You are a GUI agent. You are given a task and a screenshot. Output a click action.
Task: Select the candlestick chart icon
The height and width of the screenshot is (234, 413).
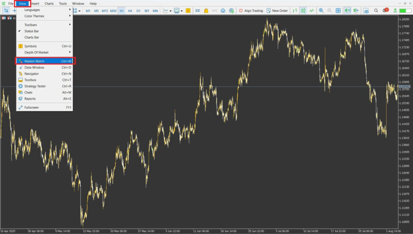pyautogui.click(x=302, y=10)
